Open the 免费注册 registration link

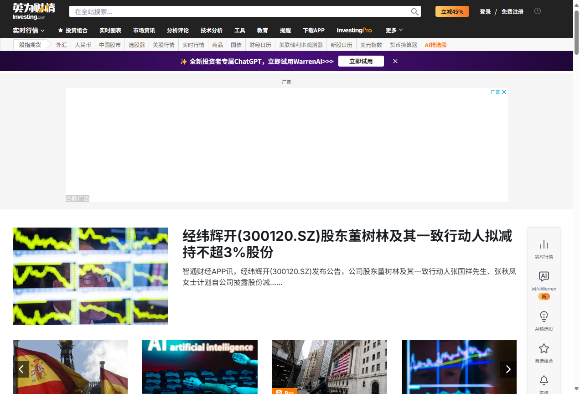click(x=512, y=11)
